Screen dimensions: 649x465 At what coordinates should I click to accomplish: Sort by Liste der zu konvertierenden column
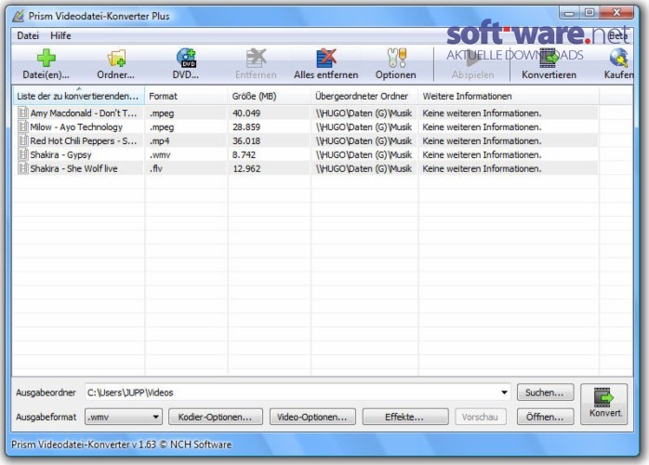(x=78, y=96)
